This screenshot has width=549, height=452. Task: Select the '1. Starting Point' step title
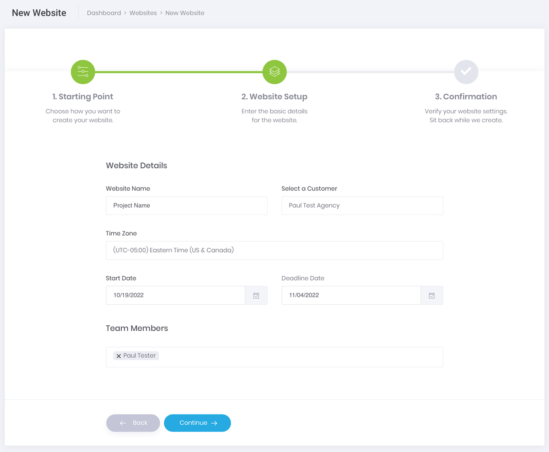click(x=83, y=97)
